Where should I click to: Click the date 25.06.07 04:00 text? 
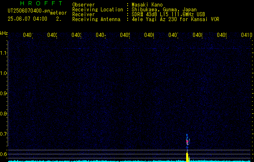point(27,19)
